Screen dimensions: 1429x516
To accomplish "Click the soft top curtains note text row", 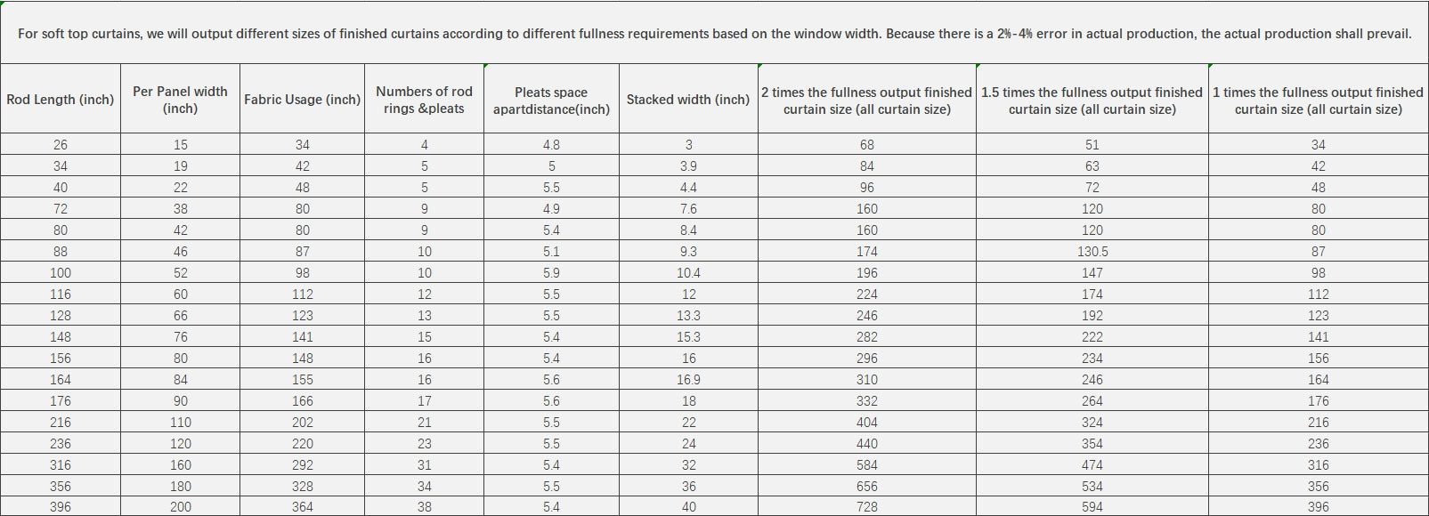I will (714, 33).
